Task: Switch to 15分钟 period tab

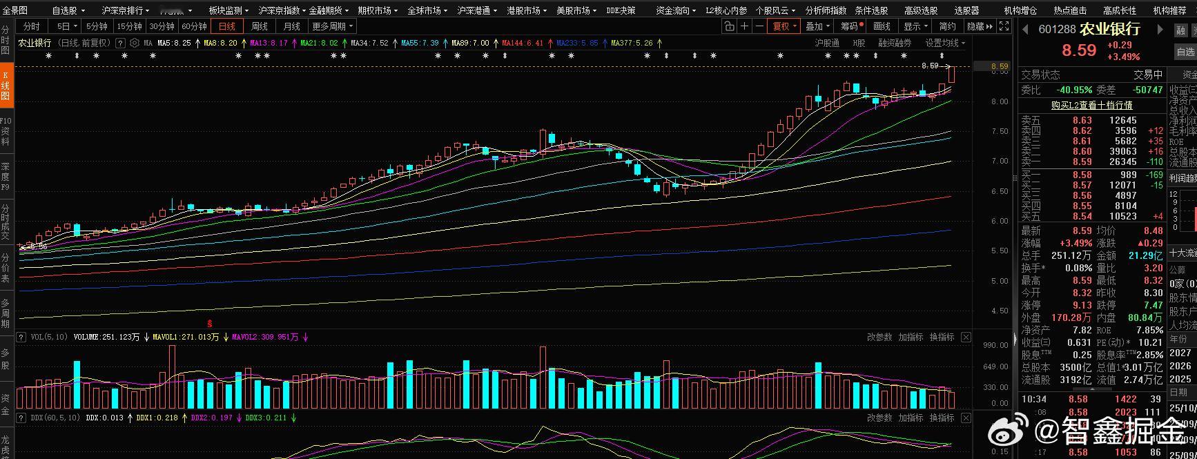Action: click(129, 26)
